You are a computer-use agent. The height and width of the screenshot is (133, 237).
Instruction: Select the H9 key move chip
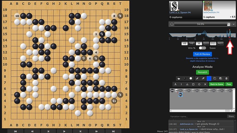pos(184,44)
